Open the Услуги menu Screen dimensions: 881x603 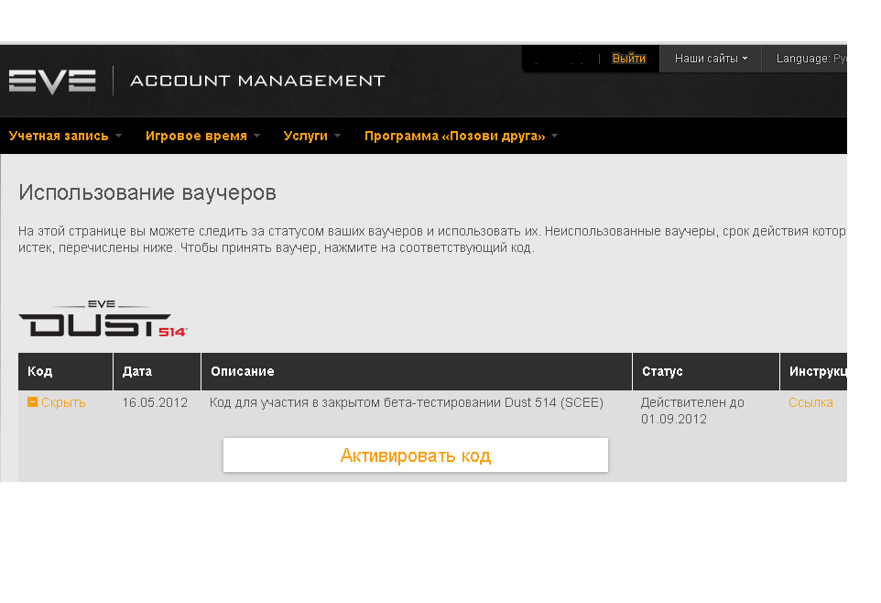(x=312, y=137)
